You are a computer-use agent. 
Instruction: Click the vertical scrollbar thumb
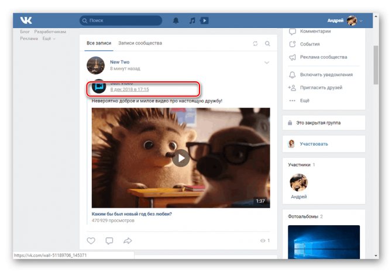(x=376, y=65)
